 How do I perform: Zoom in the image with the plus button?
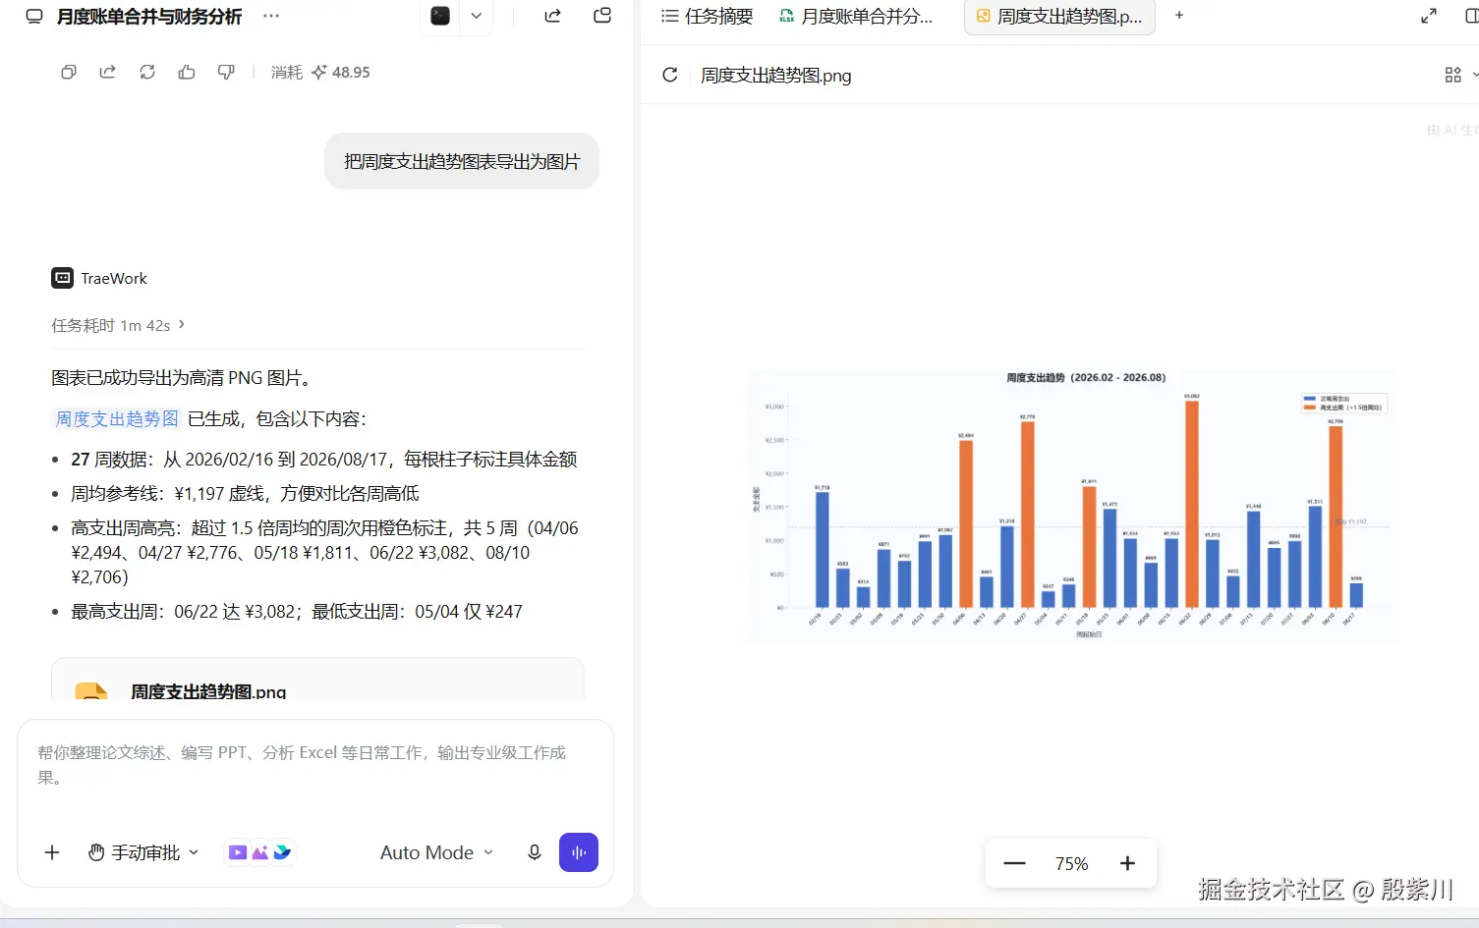point(1127,863)
